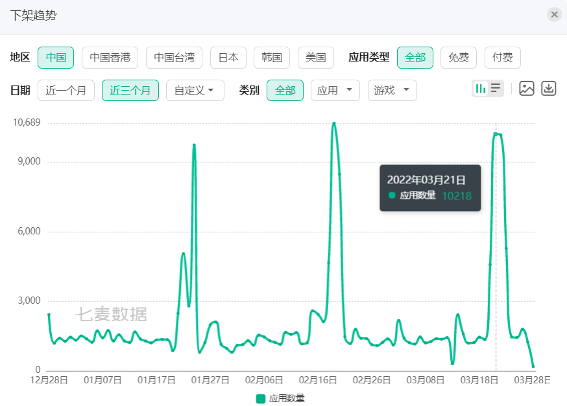Select 日本 region filter
567x406 pixels.
click(228, 58)
